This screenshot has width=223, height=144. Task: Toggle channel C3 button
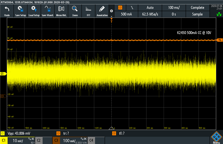[x=56, y=140]
